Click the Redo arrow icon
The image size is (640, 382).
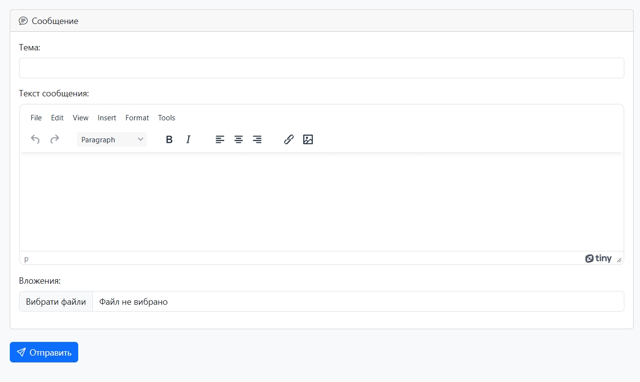click(55, 139)
